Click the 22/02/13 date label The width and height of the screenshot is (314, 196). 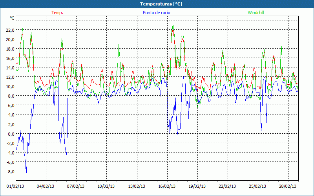[x=227, y=186]
